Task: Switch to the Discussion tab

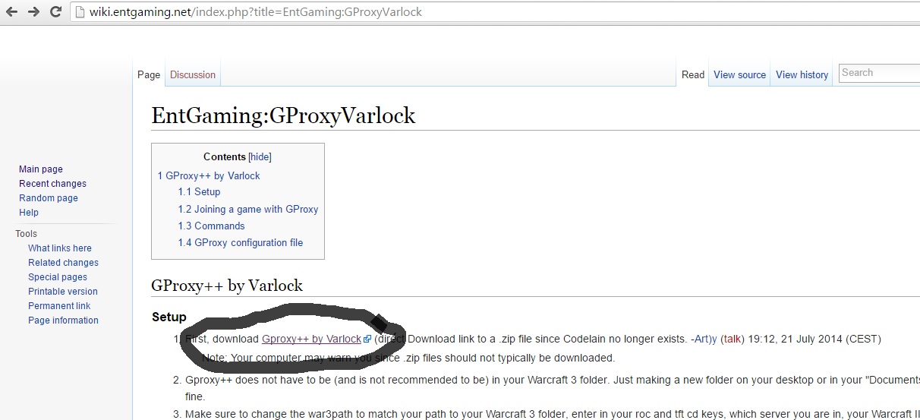Action: coord(193,74)
